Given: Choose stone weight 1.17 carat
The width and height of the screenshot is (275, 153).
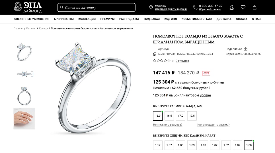Looking at the screenshot, I should click(158, 145).
